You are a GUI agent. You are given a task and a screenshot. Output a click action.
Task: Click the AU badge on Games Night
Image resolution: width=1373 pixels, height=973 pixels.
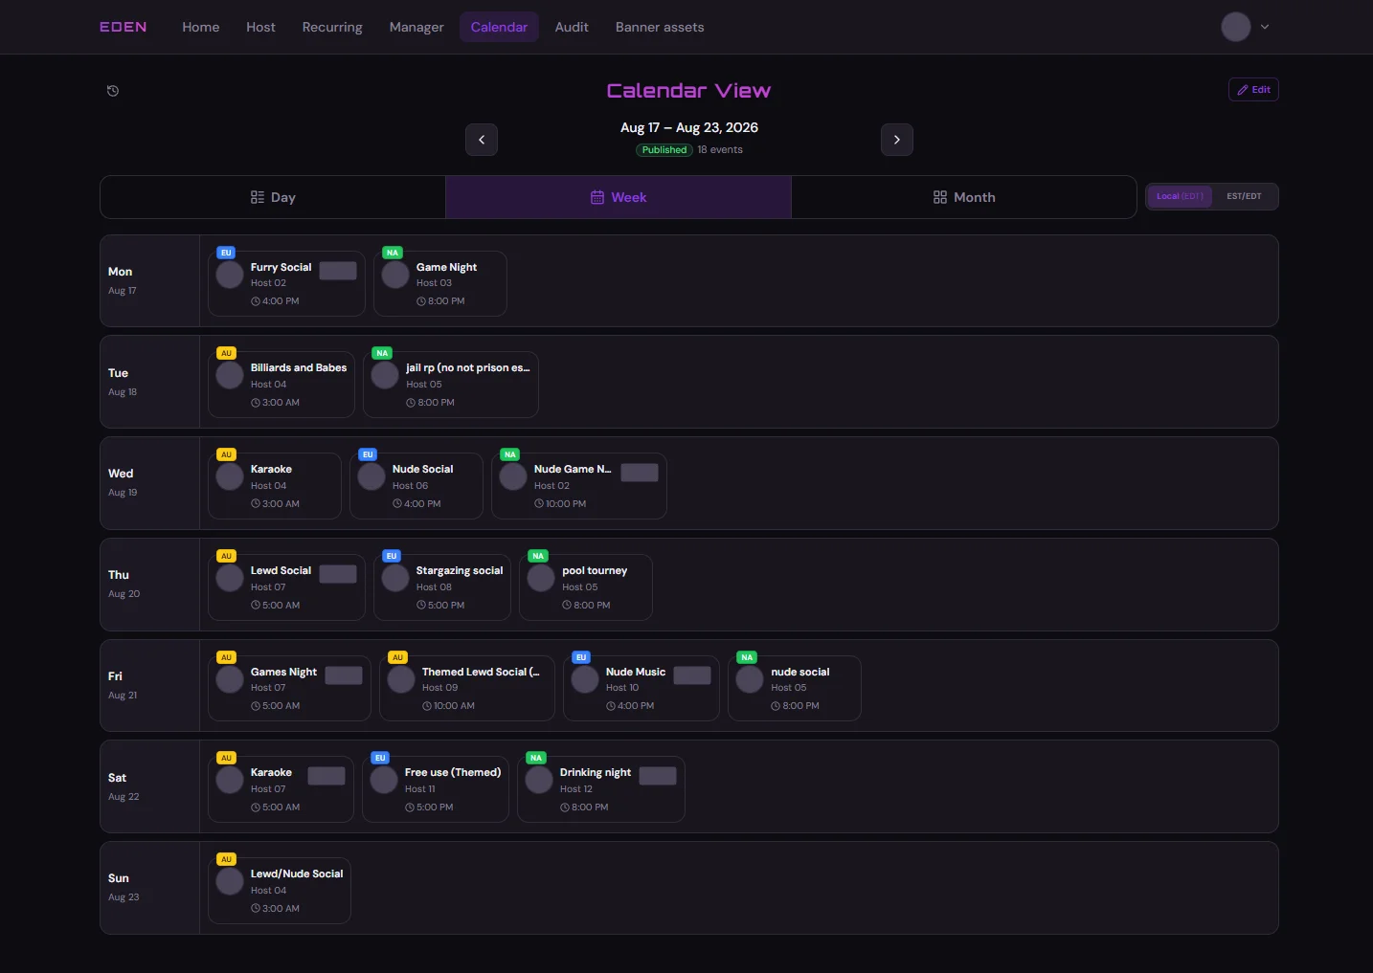coord(226,657)
